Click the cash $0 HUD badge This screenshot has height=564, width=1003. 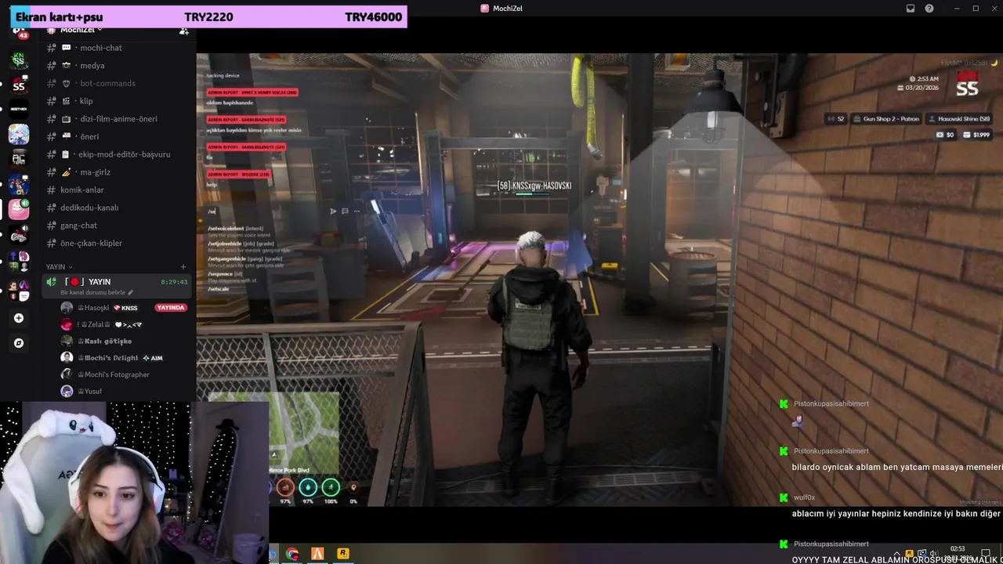click(x=945, y=135)
